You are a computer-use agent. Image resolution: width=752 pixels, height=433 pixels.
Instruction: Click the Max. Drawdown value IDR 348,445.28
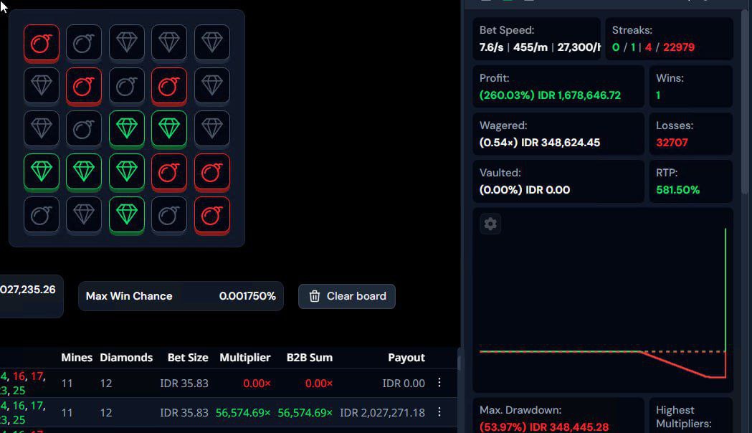tap(569, 427)
